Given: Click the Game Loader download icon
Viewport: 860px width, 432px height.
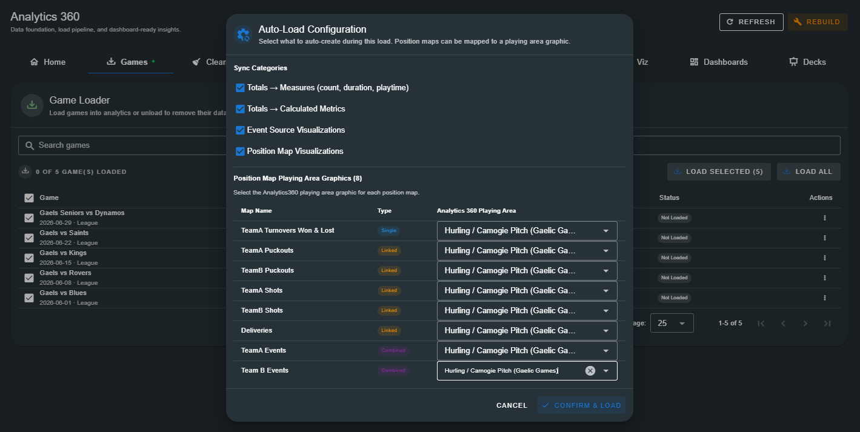Looking at the screenshot, I should click(32, 105).
